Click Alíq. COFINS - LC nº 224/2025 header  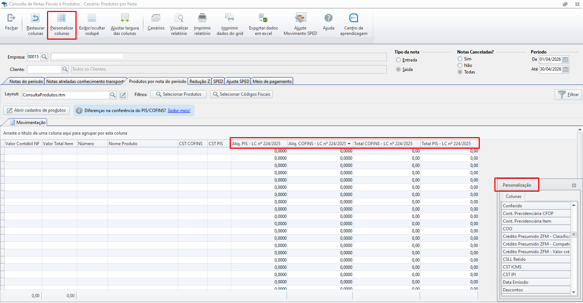click(320, 144)
